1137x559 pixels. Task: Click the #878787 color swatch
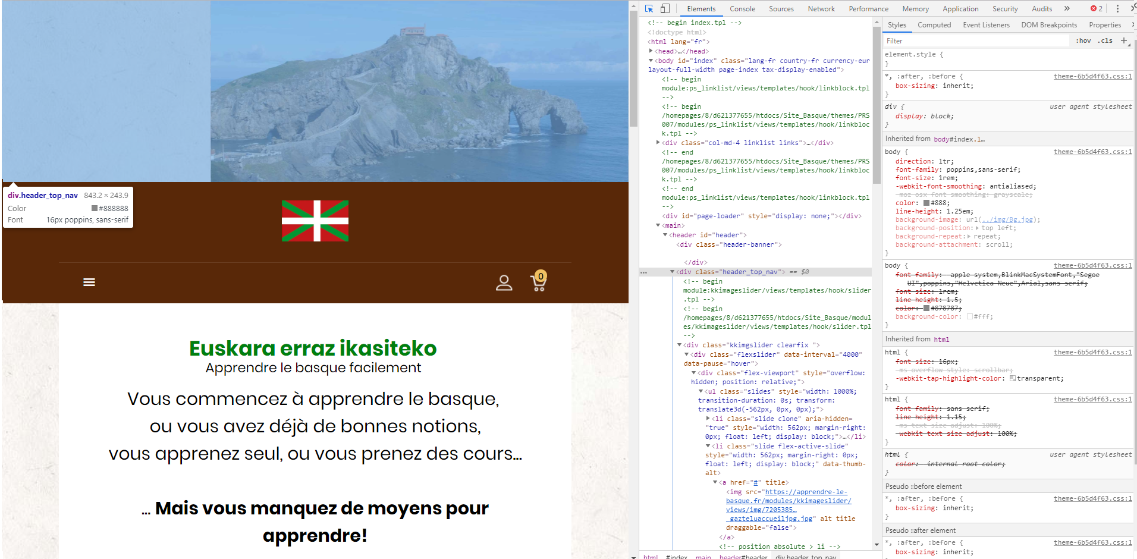click(x=926, y=308)
